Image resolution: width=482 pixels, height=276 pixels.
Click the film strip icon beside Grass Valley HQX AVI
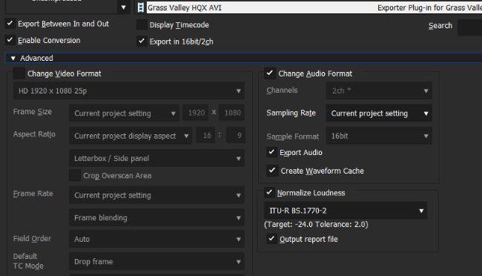140,7
